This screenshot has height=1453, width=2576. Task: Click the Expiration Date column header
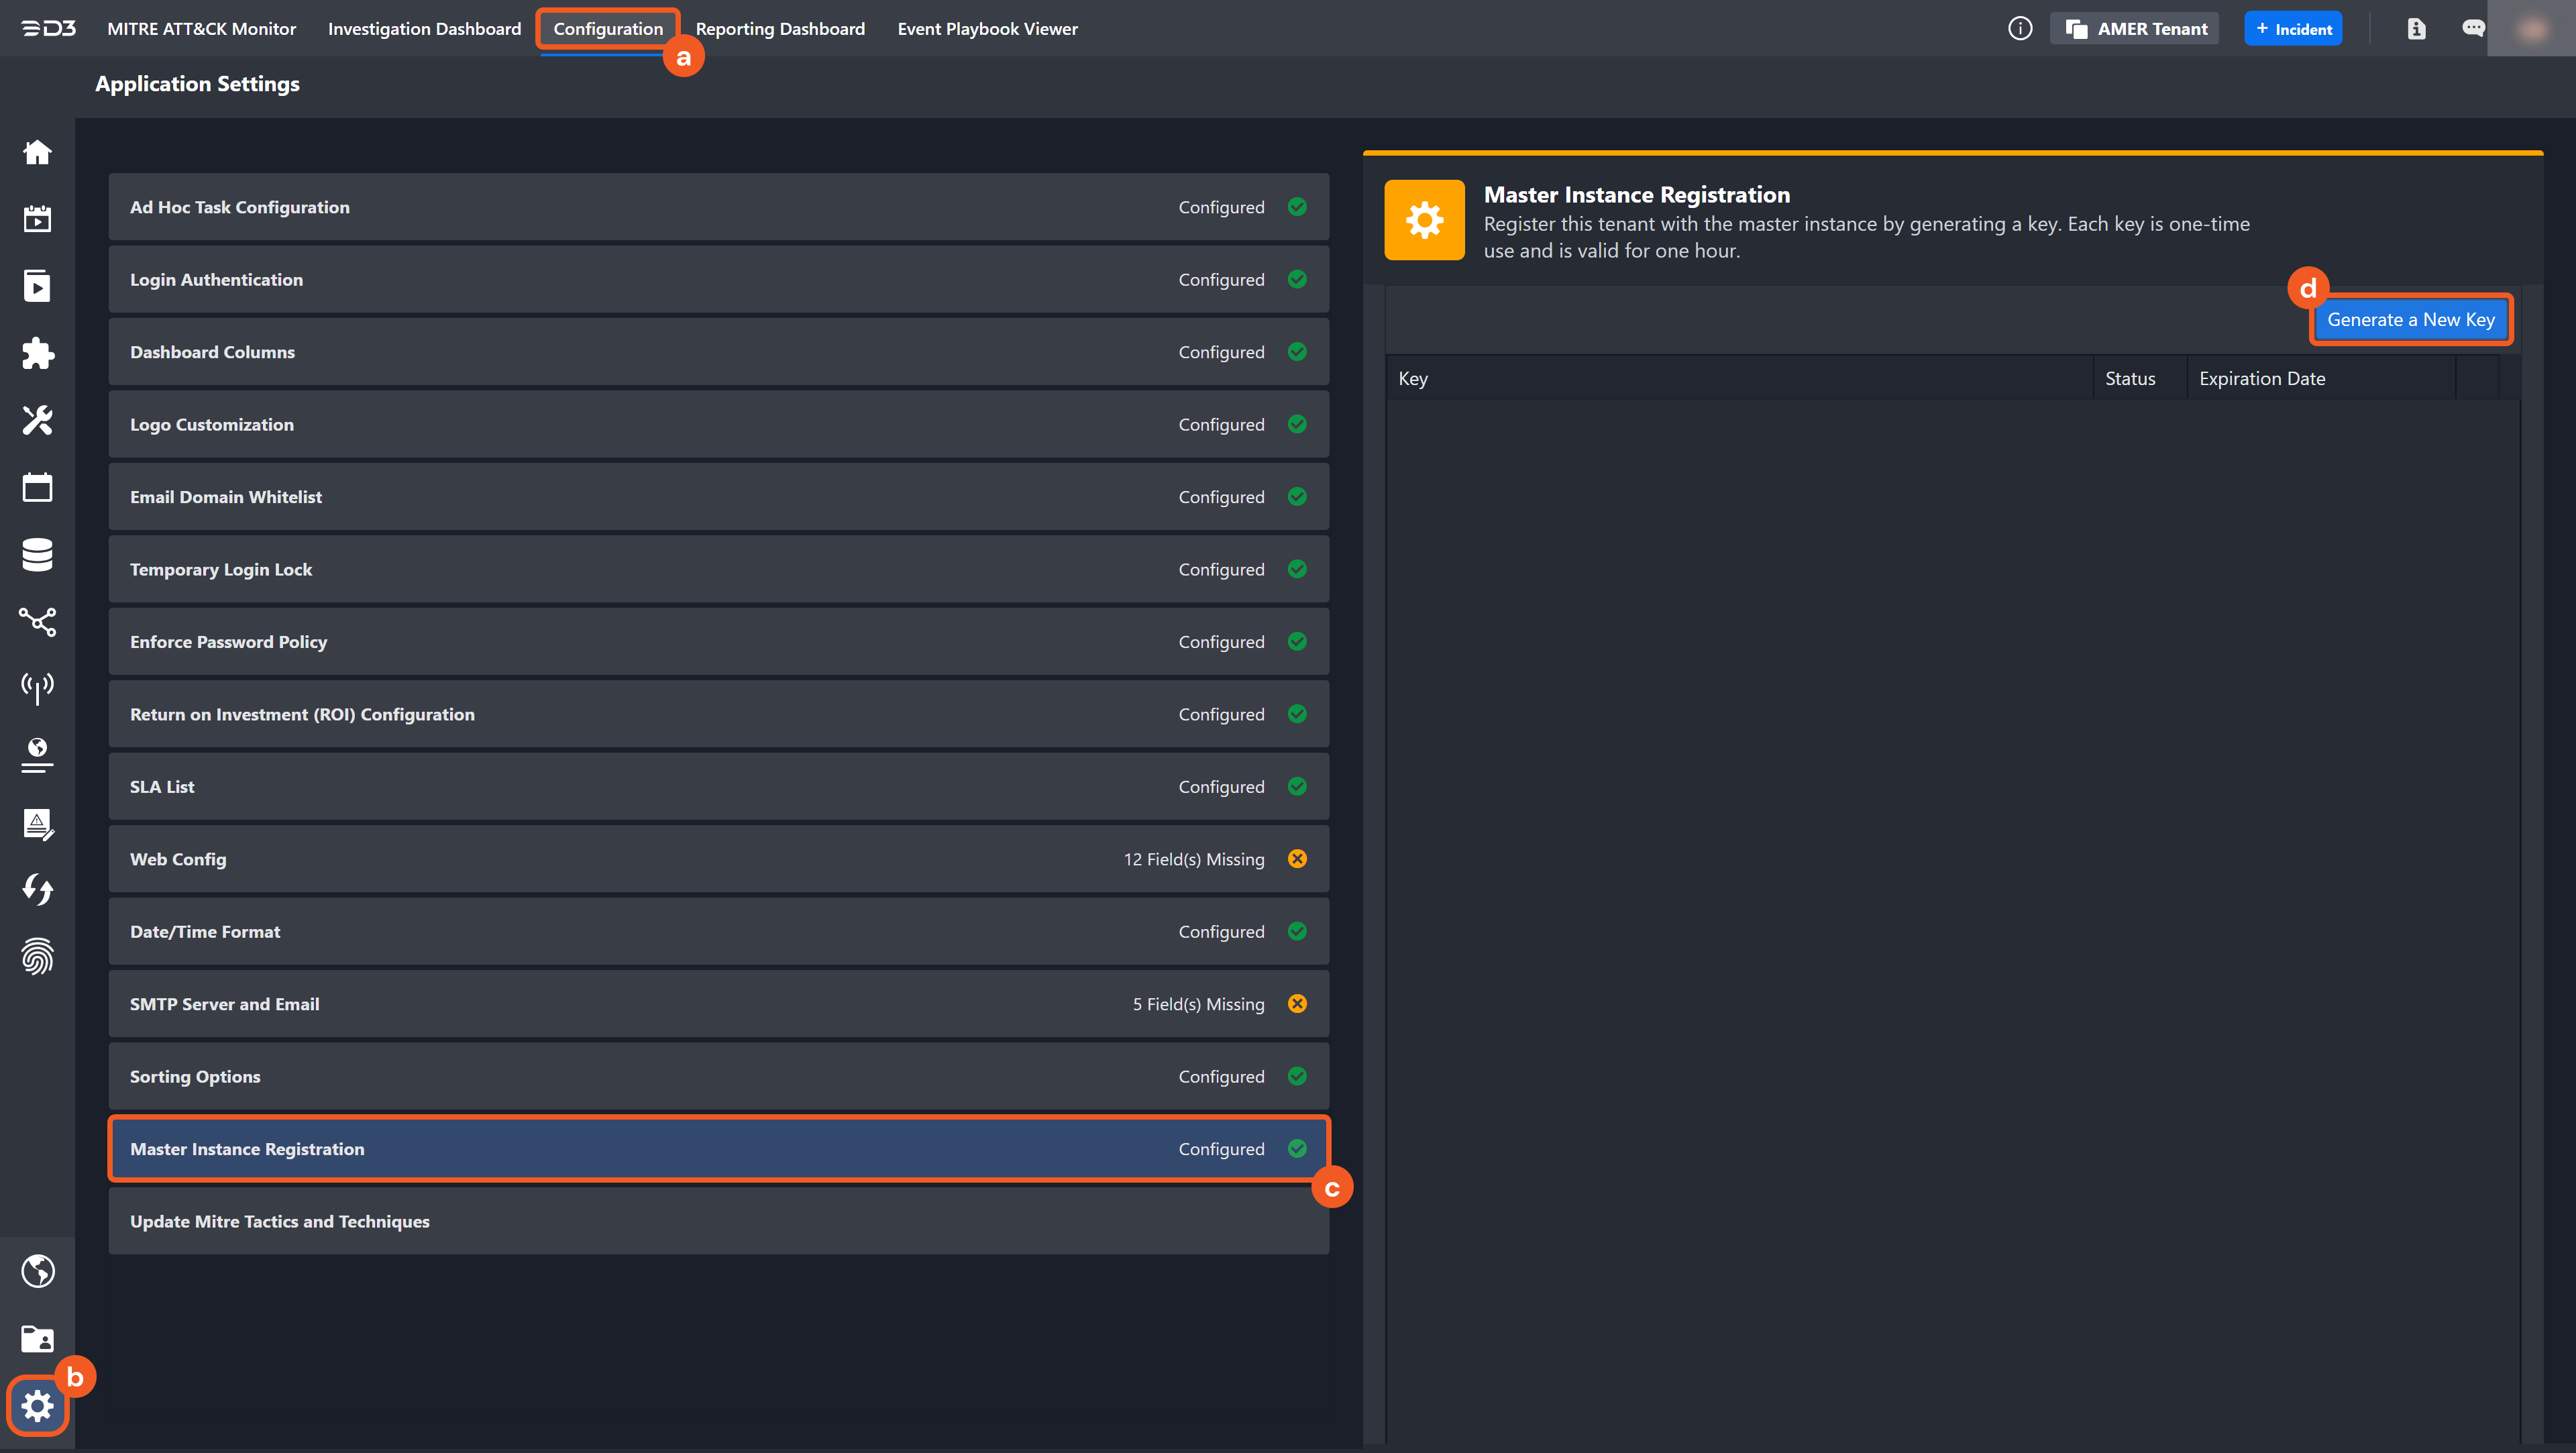click(x=2262, y=378)
